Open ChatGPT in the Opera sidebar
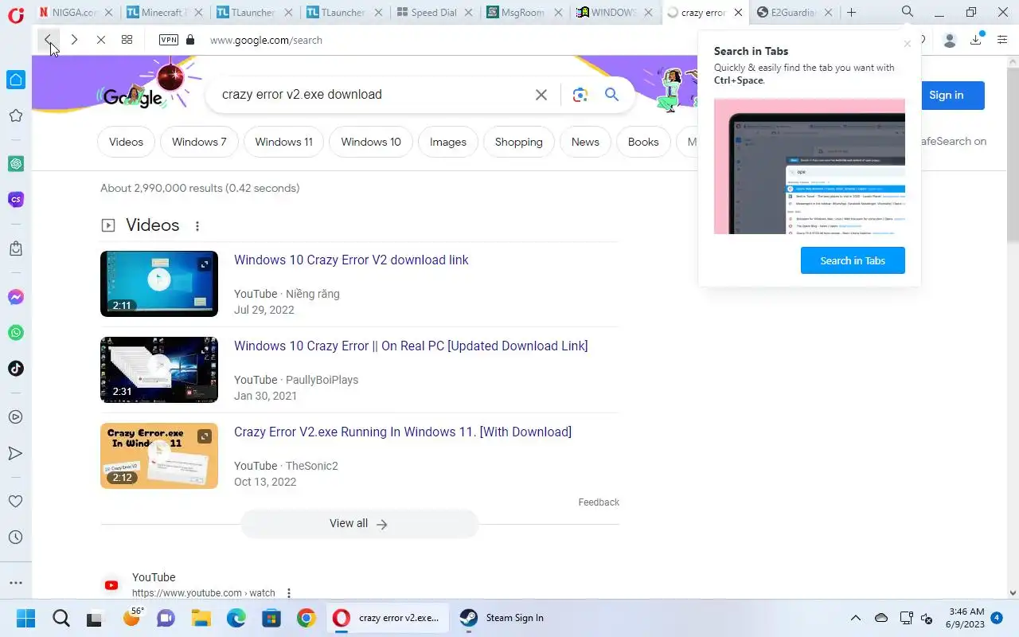The image size is (1019, 637). click(x=16, y=164)
